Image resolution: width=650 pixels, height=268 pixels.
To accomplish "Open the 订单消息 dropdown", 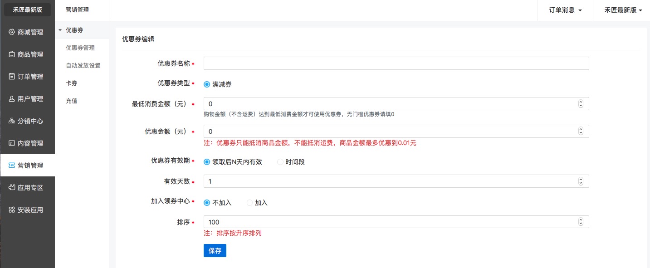I will click(565, 10).
